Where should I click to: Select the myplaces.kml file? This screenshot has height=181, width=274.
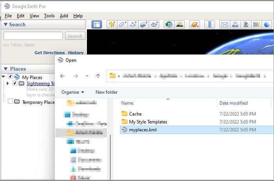point(143,130)
